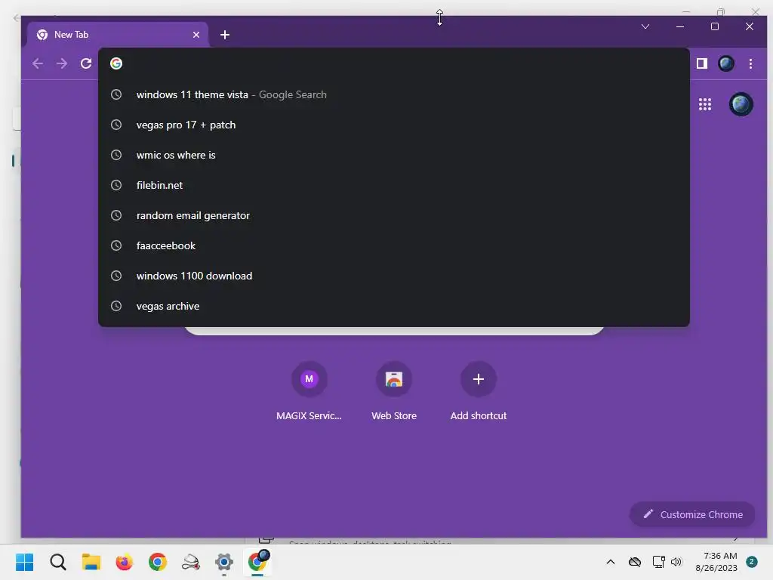773x580 pixels.
Task: Open the tab search chevron dropdown
Action: pos(645,26)
